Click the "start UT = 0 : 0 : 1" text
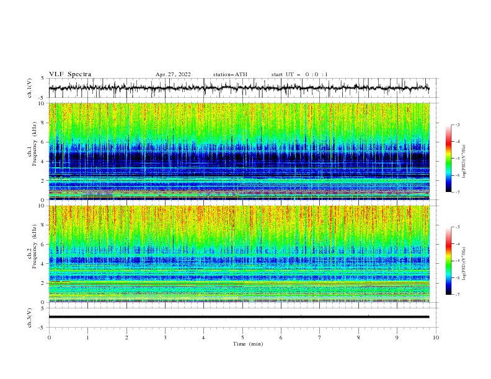Screen dimensions: 491x379 point(299,74)
